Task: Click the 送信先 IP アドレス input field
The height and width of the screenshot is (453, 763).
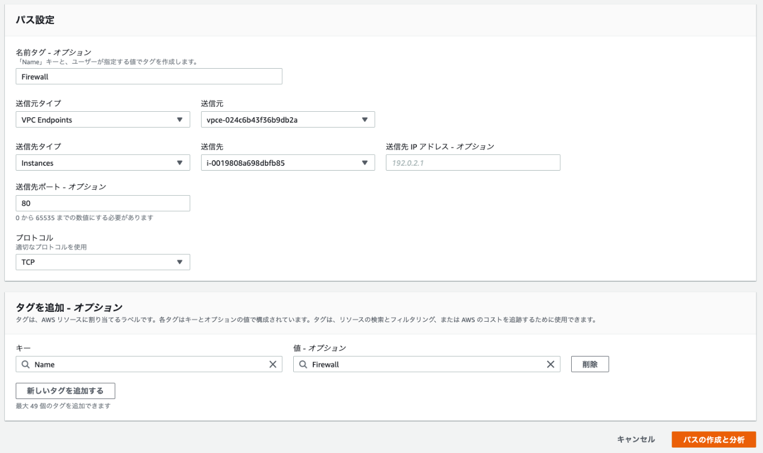Action: tap(473, 162)
